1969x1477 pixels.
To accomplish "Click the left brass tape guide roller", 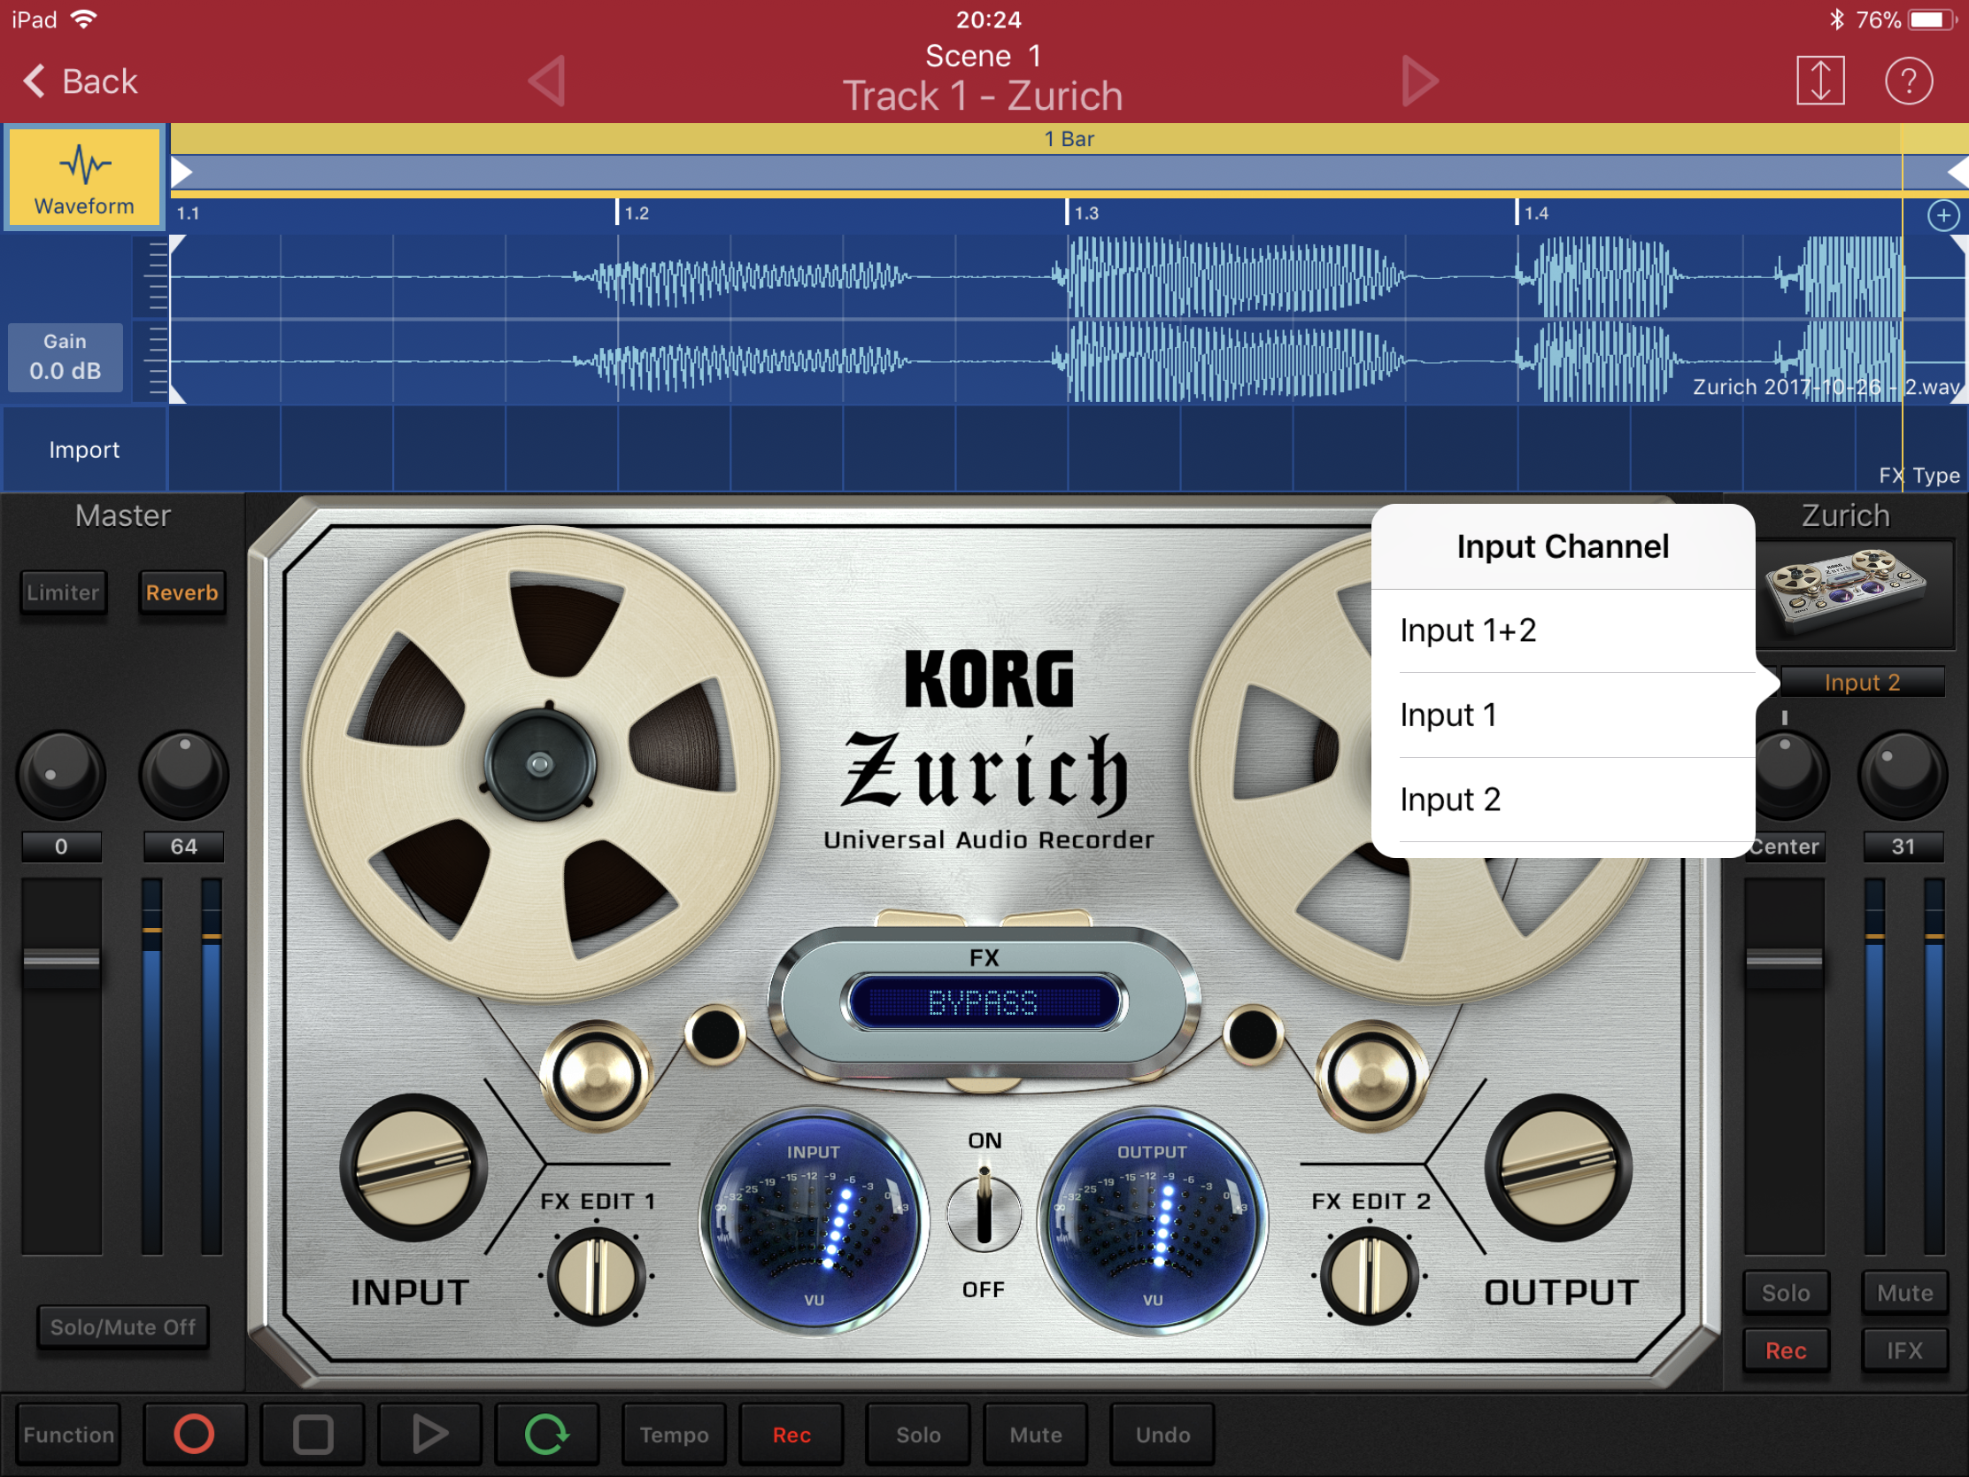I will pyautogui.click(x=595, y=1076).
